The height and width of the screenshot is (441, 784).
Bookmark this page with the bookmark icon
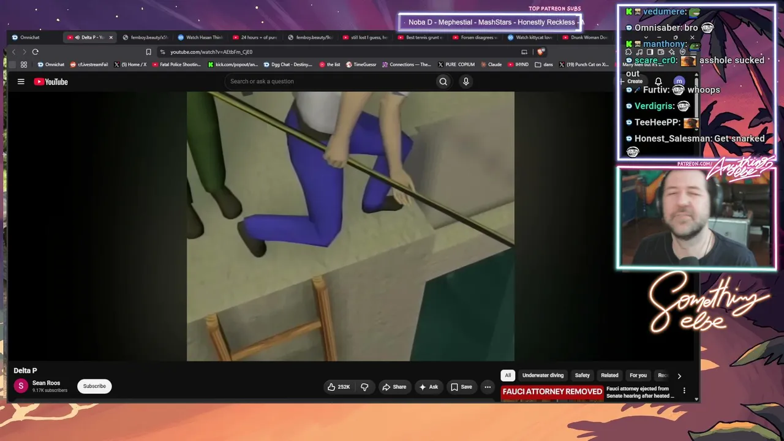point(148,52)
